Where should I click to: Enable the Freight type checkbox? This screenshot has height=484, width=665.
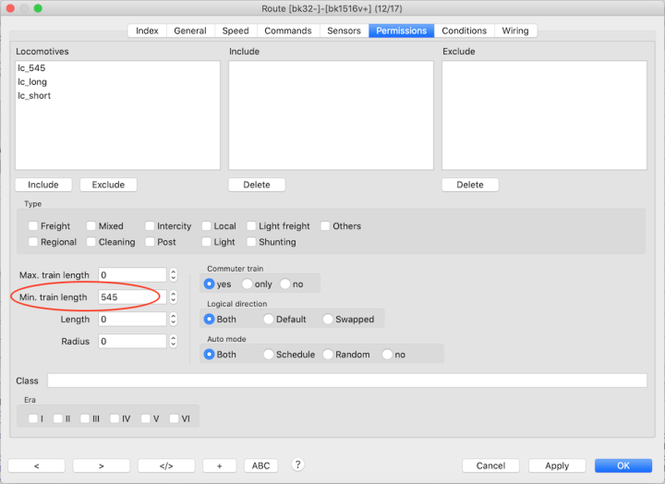[x=33, y=226]
